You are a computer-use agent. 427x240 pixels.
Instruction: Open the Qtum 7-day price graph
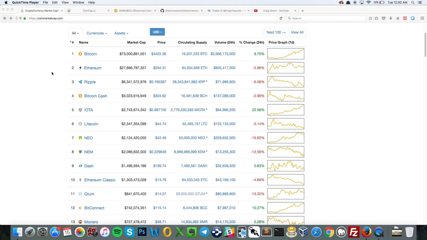pos(286,194)
